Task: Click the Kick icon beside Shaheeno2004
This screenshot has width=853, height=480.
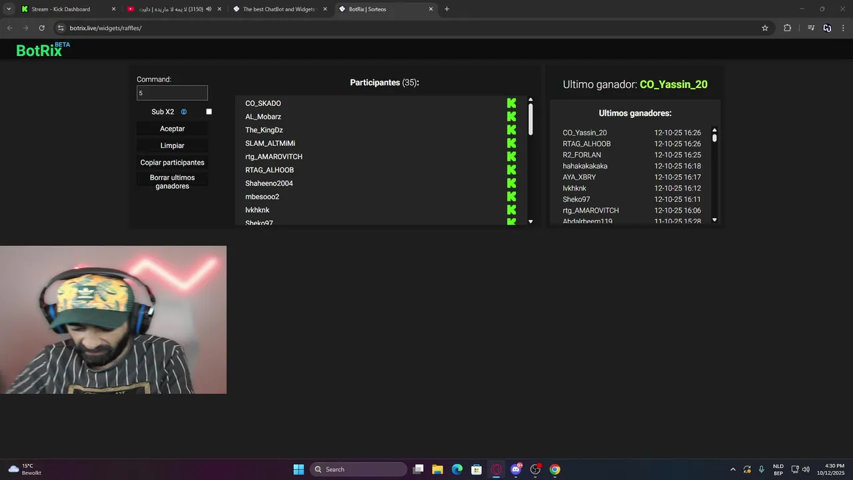Action: (511, 183)
